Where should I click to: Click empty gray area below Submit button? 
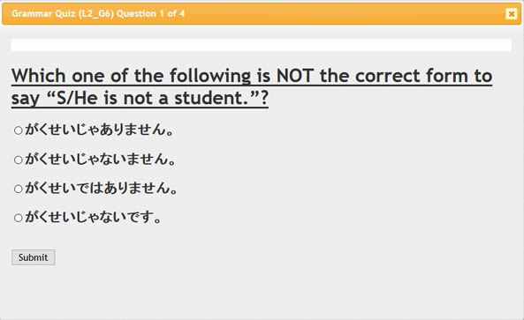pos(262,294)
